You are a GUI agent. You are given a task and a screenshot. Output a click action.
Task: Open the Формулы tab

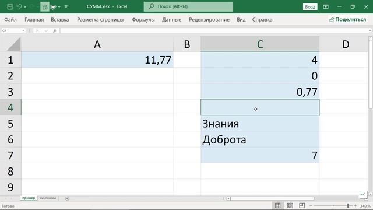(x=143, y=20)
